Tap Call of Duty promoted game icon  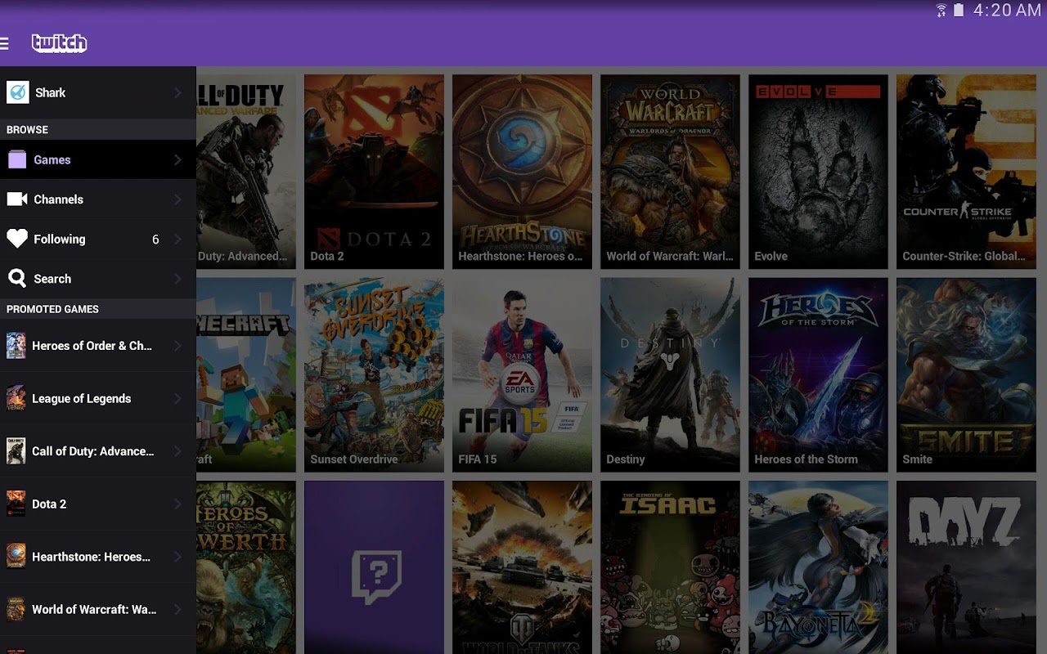pos(16,451)
